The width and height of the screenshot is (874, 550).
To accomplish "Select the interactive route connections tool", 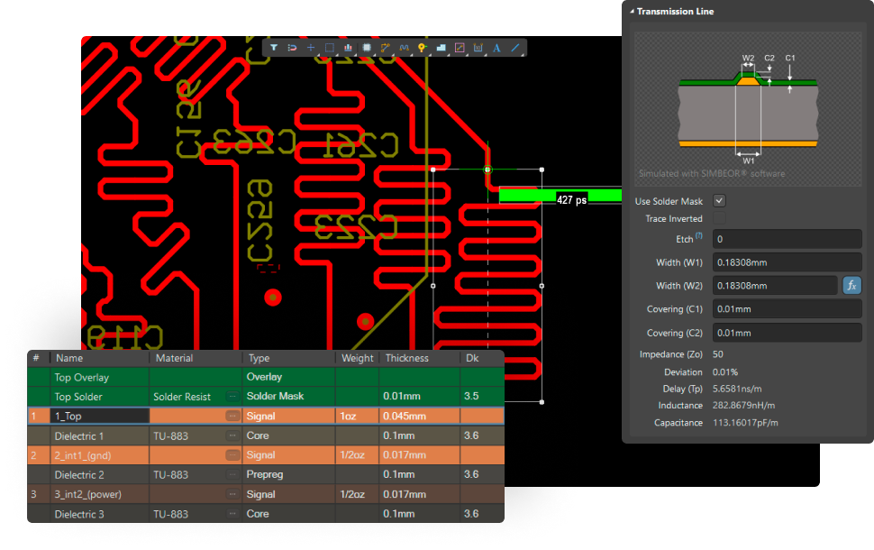I will [386, 48].
